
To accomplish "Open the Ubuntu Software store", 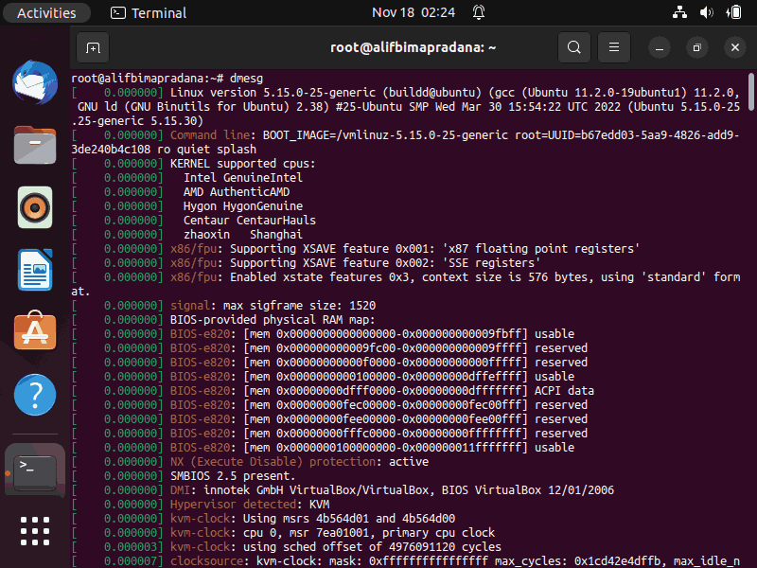I will pos(35,331).
